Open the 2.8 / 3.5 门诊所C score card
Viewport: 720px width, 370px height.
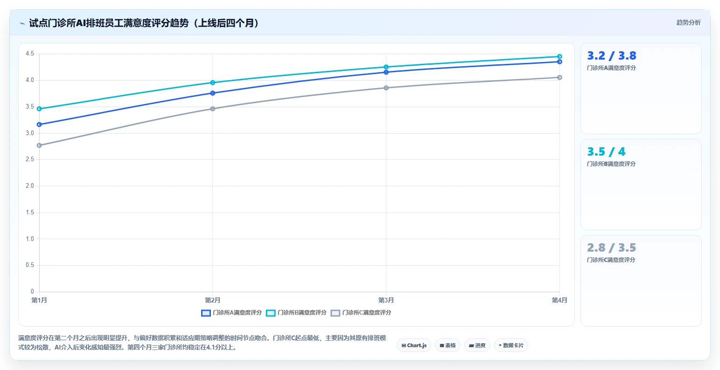pyautogui.click(x=641, y=281)
